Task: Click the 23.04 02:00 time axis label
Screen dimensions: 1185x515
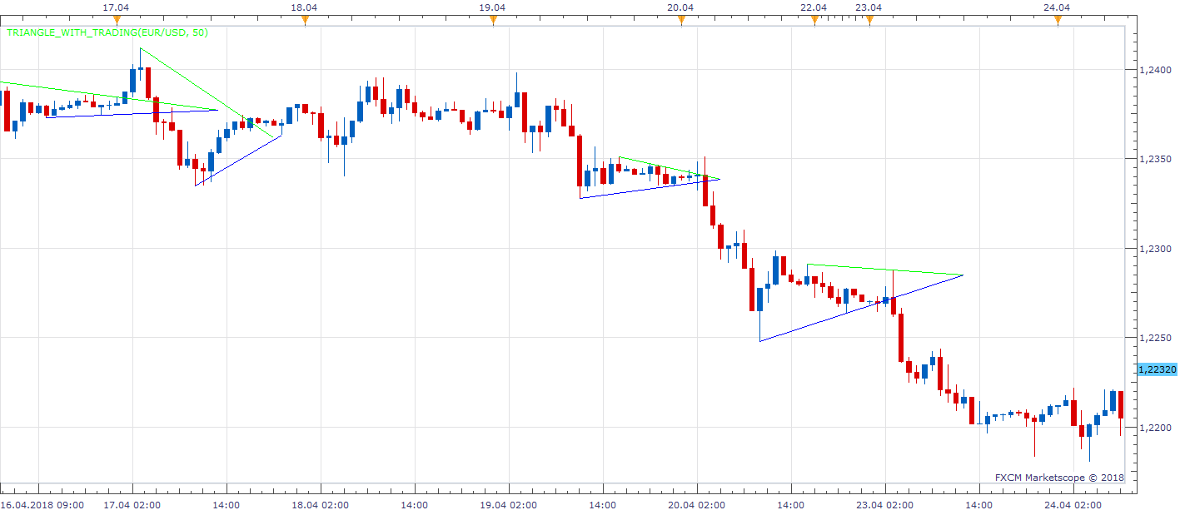Action: [884, 504]
